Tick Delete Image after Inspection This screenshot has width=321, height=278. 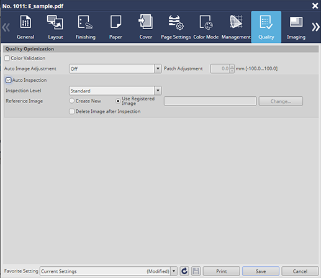point(71,112)
